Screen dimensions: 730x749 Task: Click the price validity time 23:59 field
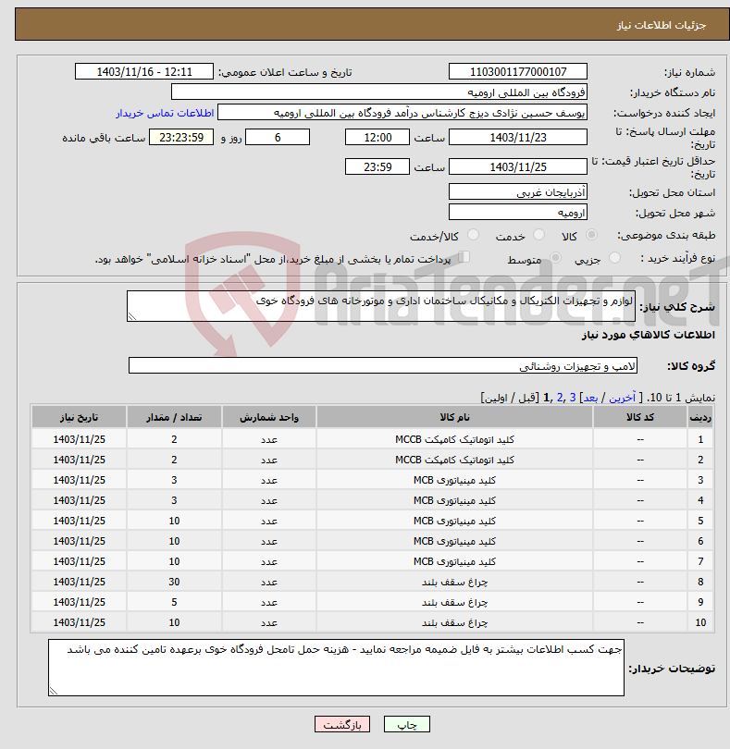(377, 166)
